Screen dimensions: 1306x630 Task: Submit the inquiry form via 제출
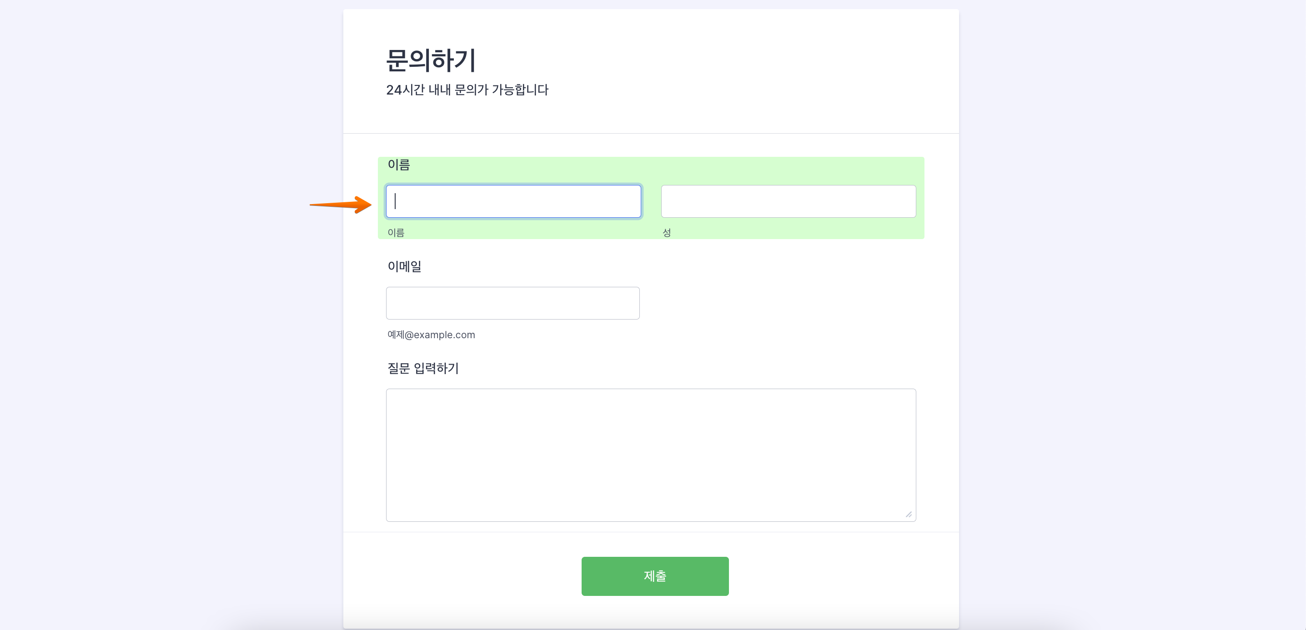tap(654, 576)
